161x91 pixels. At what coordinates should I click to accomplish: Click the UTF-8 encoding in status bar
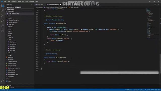[x=142, y=90]
